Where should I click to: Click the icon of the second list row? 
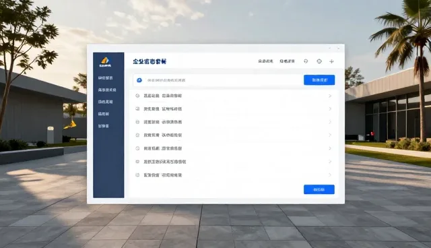pos(137,109)
